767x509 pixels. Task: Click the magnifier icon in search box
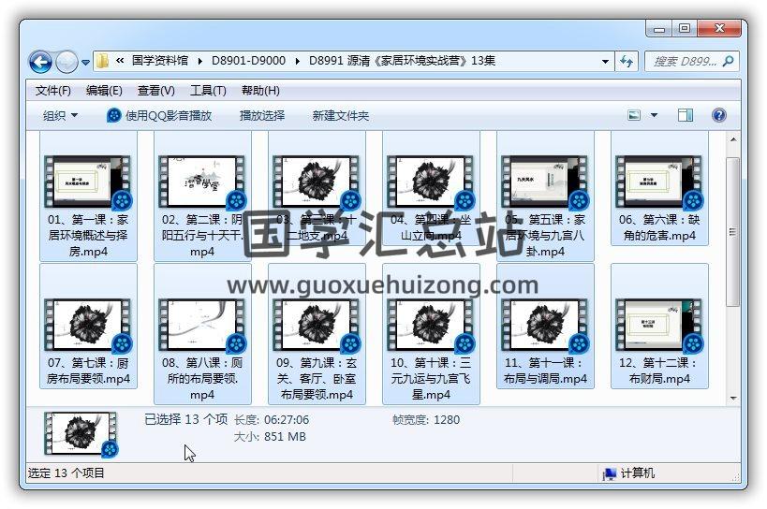(729, 61)
